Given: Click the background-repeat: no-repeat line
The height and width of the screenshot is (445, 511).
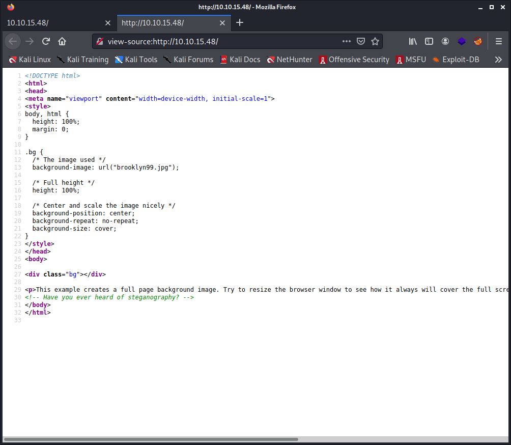Looking at the screenshot, I should click(86, 221).
